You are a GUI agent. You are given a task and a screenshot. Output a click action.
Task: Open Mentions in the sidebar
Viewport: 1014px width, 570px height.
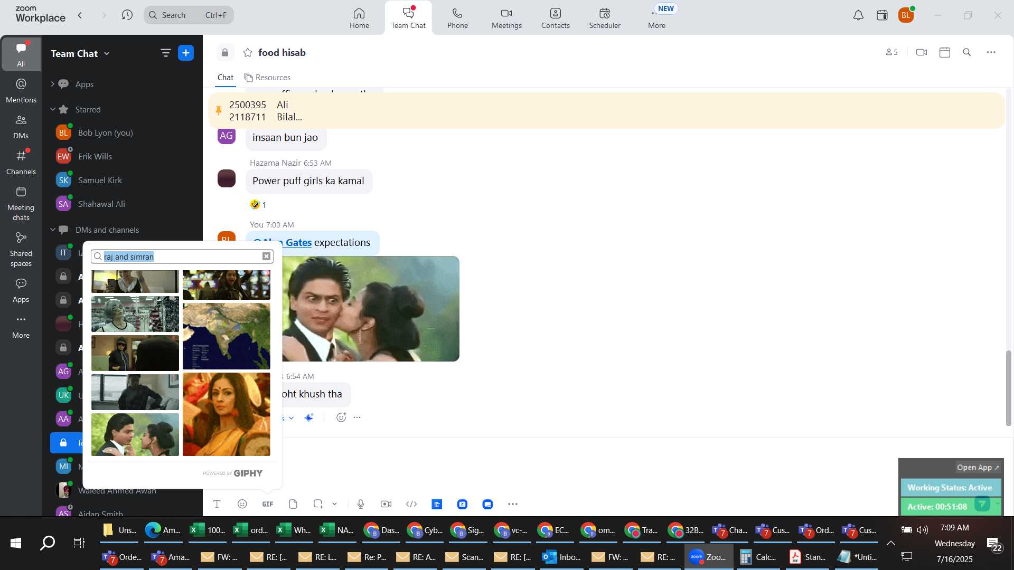point(21,90)
